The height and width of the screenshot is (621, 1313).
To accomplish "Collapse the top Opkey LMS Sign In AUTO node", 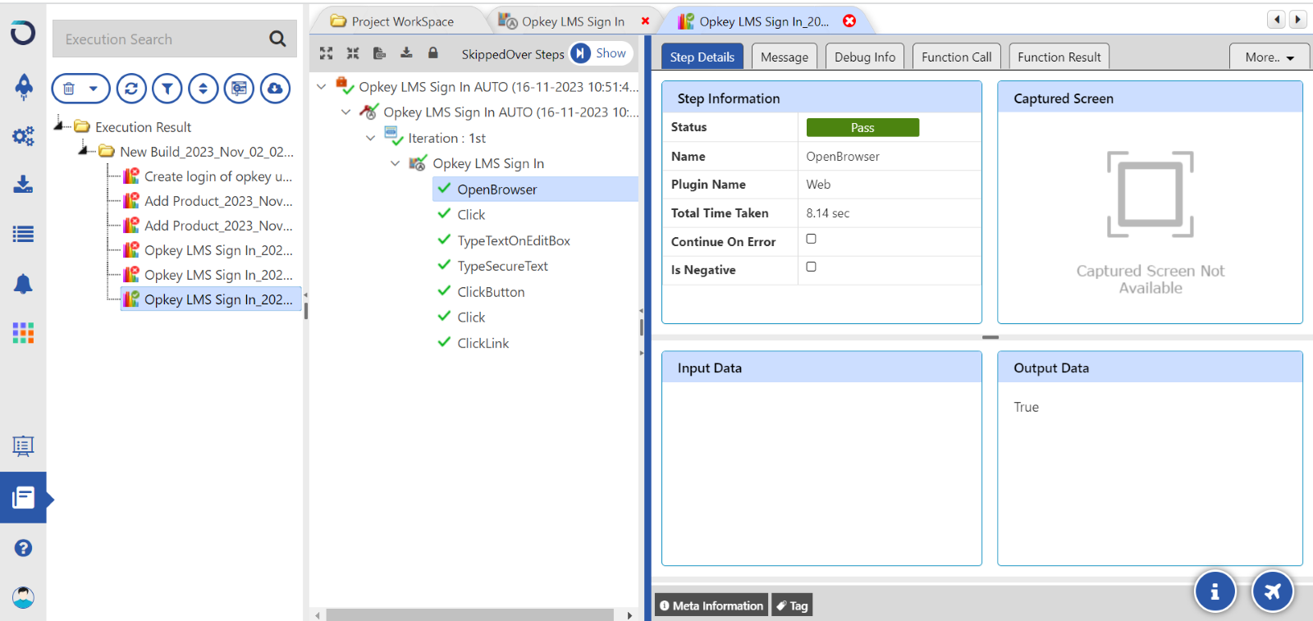I will [x=322, y=86].
